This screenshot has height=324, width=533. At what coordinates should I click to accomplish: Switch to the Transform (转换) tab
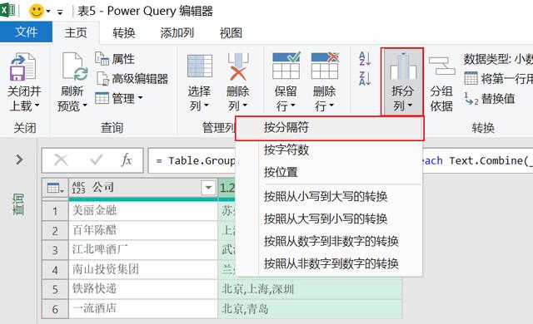click(124, 32)
